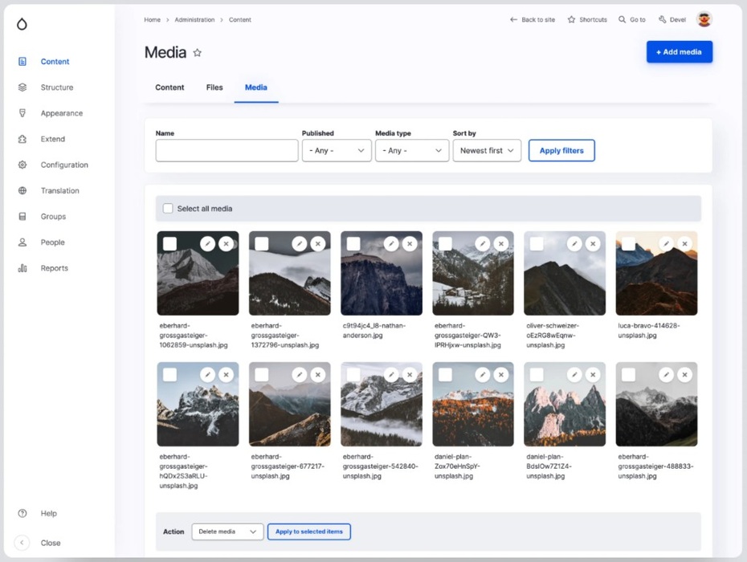The width and height of the screenshot is (747, 562).
Task: Open Structure in the sidebar menu
Action: tap(56, 88)
